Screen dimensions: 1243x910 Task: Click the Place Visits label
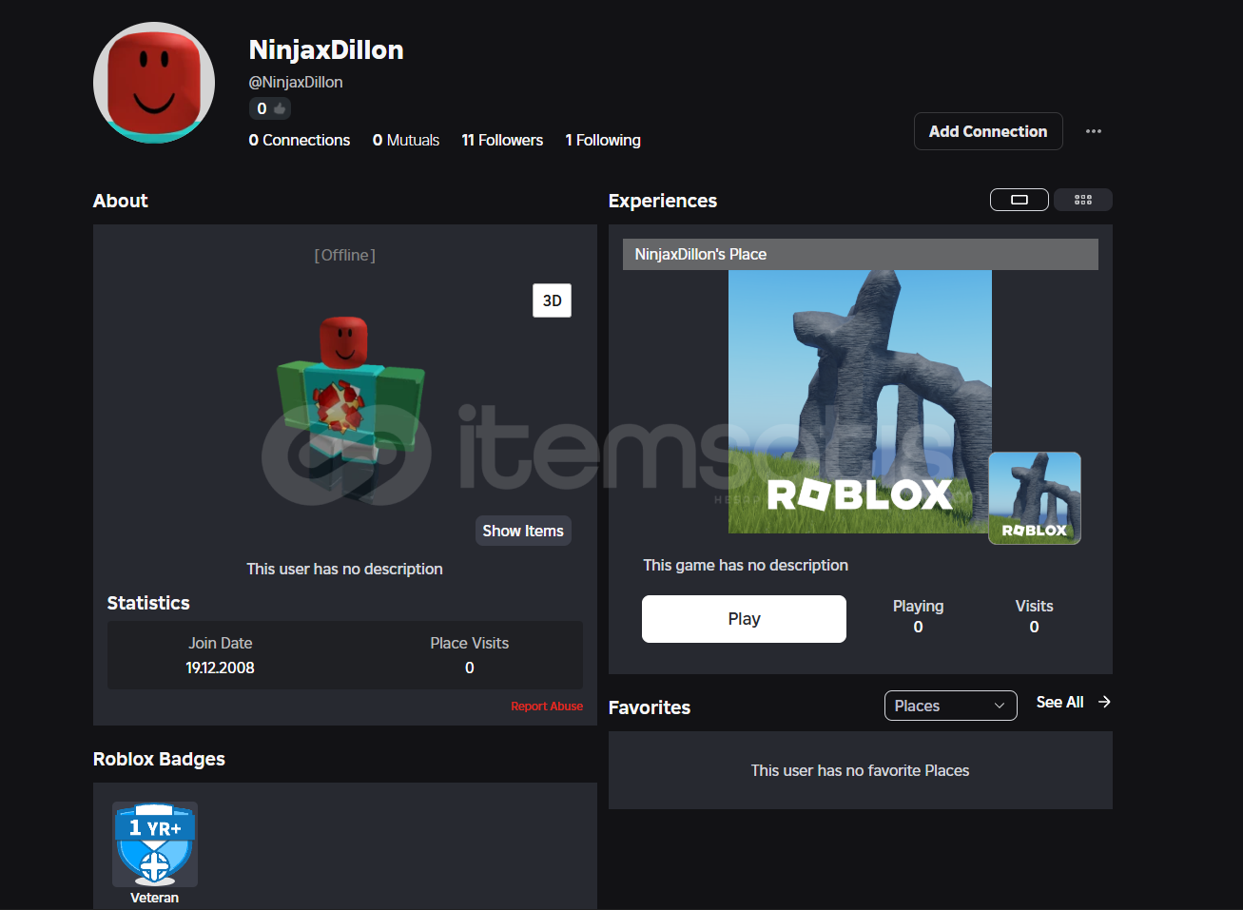[469, 643]
